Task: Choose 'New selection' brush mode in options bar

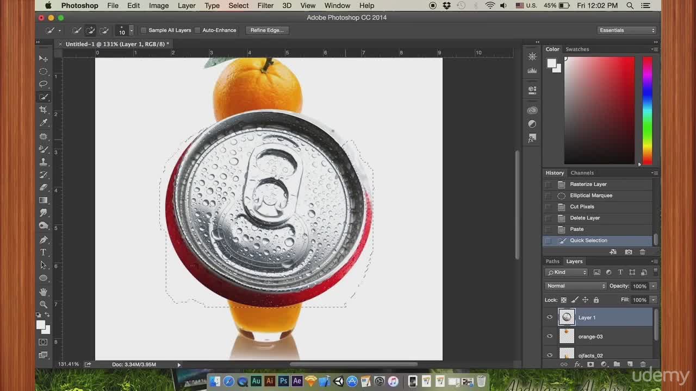Action: point(77,30)
